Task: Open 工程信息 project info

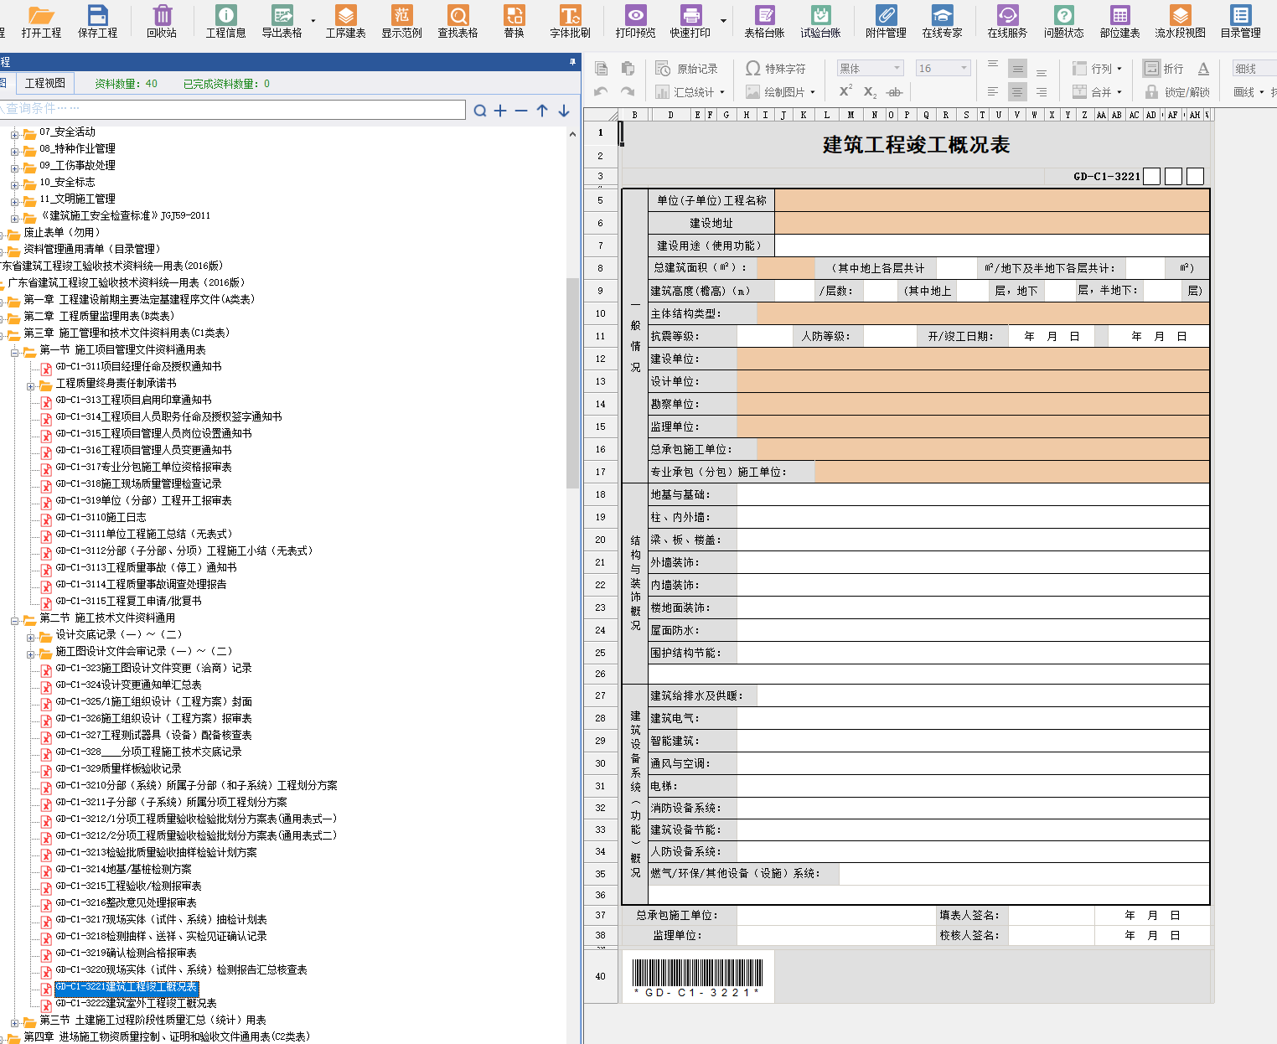Action: point(225,21)
